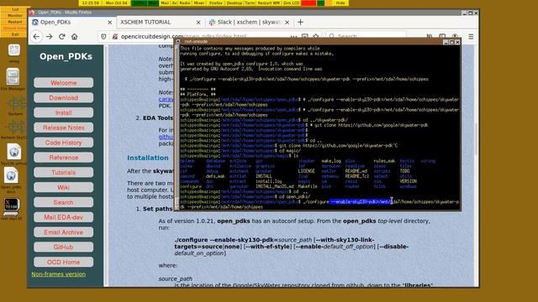Open the Release Notes page

(x=64, y=128)
